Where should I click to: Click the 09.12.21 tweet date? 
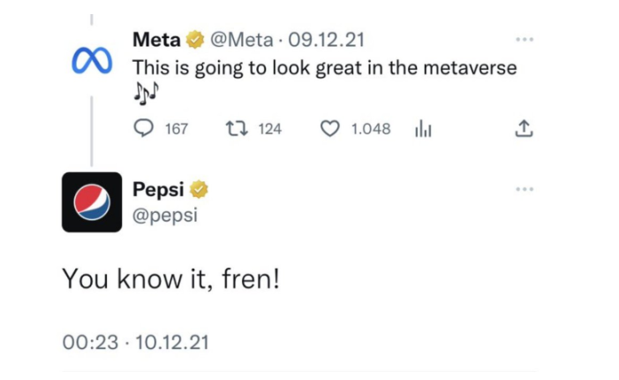tap(326, 40)
